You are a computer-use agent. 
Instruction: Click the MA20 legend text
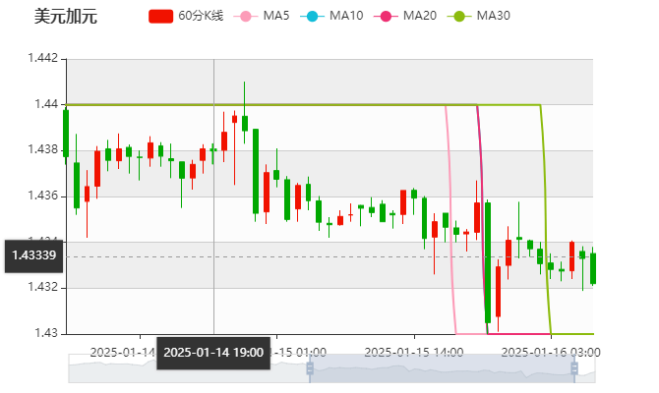(x=419, y=17)
